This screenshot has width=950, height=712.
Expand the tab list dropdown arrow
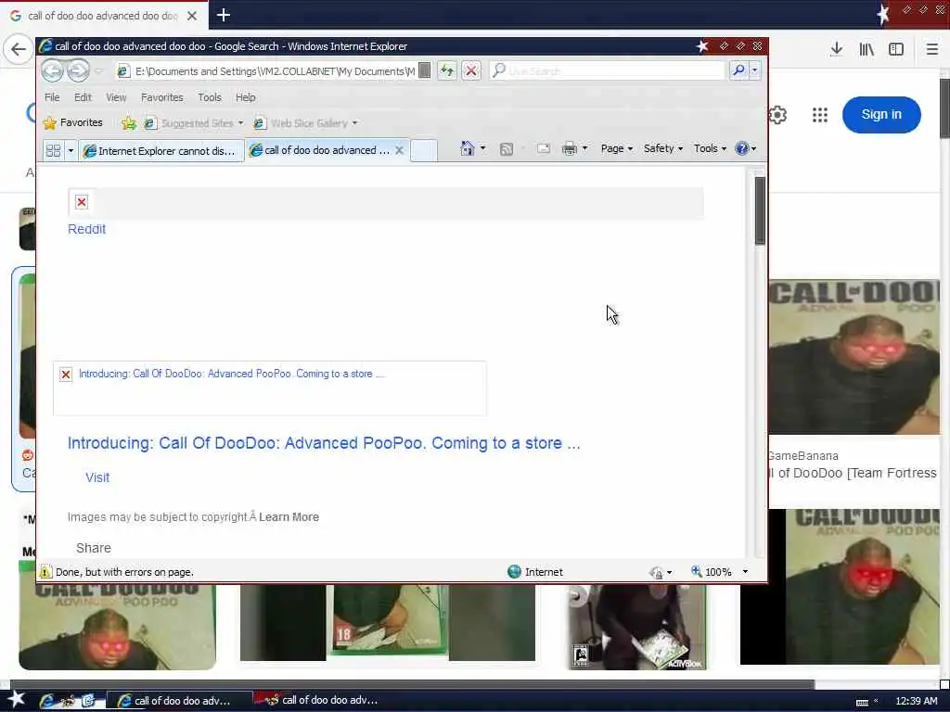click(x=71, y=150)
